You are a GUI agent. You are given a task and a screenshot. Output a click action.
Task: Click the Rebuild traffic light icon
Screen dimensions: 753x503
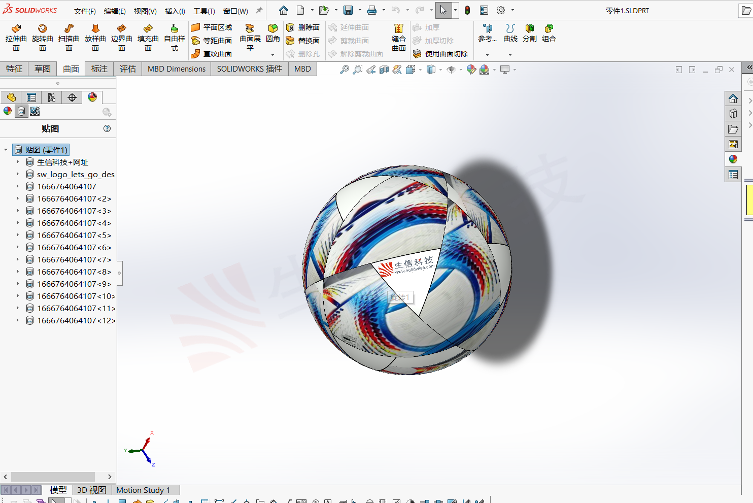coord(467,10)
